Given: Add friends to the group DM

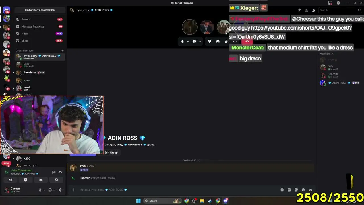Looking at the screenshot, I should pyautogui.click(x=307, y=10).
